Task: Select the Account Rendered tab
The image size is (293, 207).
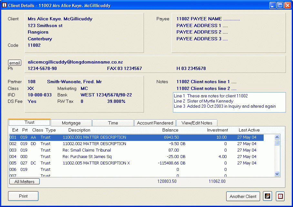Action: [155, 123]
